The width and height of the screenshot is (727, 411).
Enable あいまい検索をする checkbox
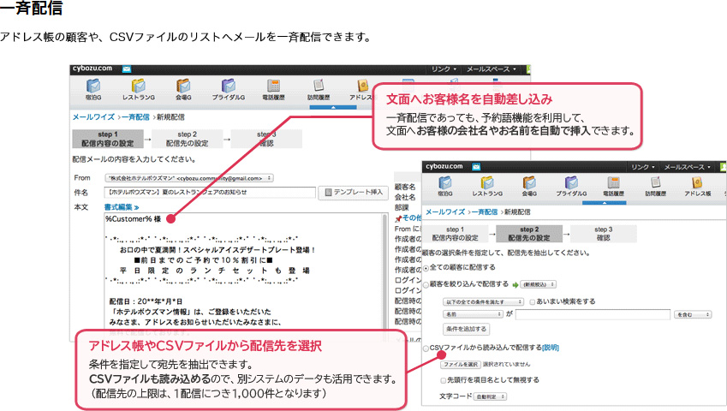(533, 301)
